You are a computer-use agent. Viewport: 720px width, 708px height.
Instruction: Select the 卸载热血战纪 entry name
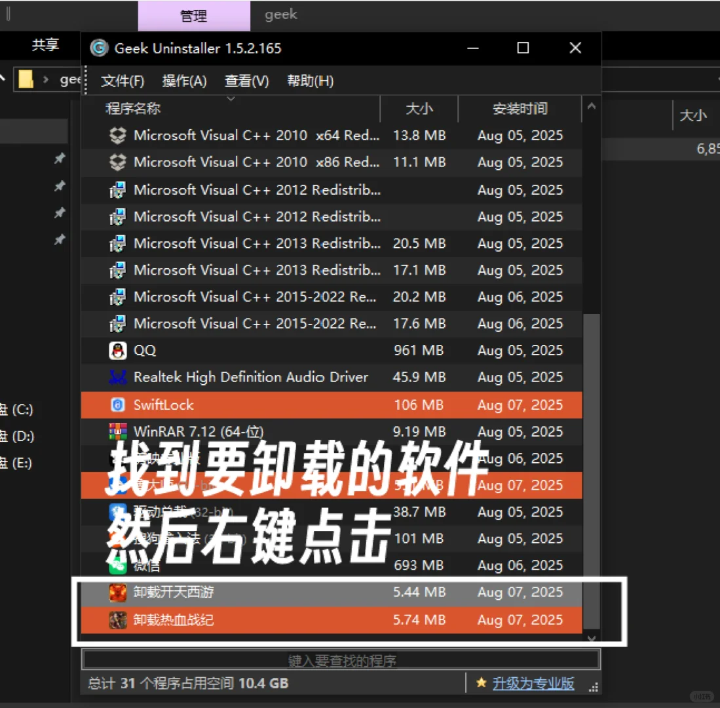point(174,620)
